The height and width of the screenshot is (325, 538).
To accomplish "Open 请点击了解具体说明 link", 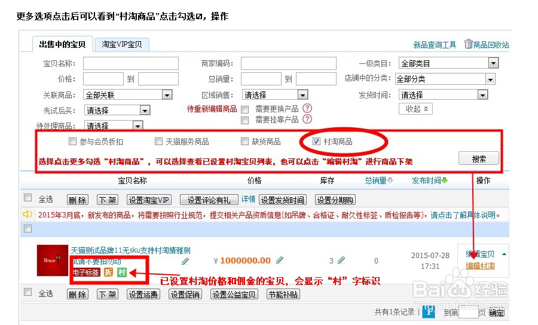I will tap(463, 215).
